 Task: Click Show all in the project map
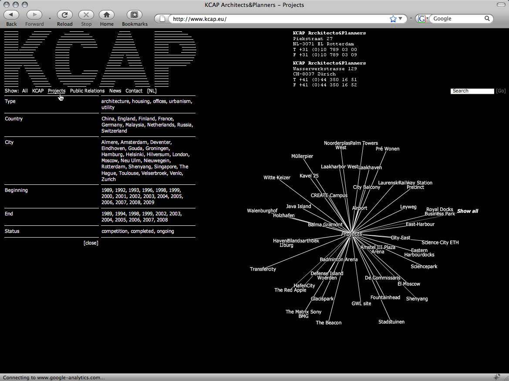pyautogui.click(x=467, y=211)
